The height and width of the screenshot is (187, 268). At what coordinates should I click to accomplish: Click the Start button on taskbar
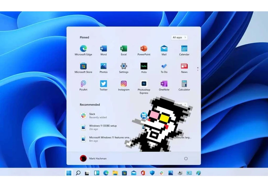tap(69, 173)
